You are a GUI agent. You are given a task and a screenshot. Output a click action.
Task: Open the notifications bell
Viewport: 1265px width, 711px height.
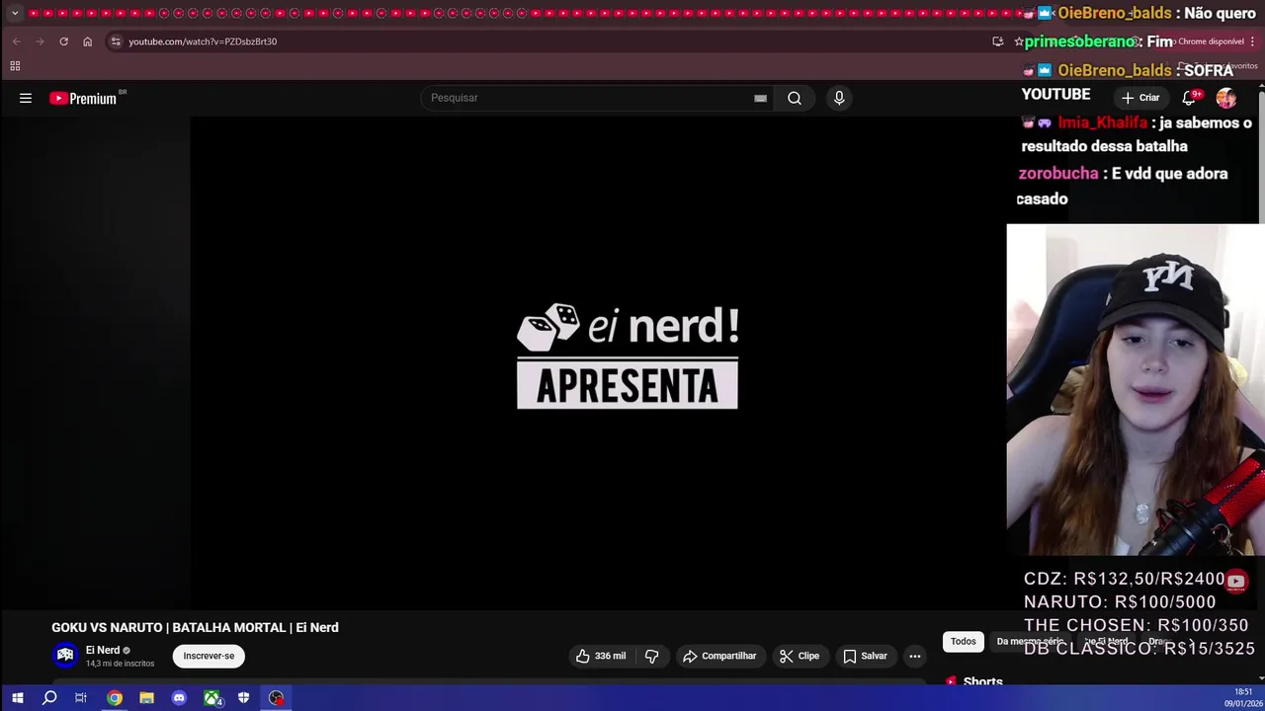[1189, 98]
